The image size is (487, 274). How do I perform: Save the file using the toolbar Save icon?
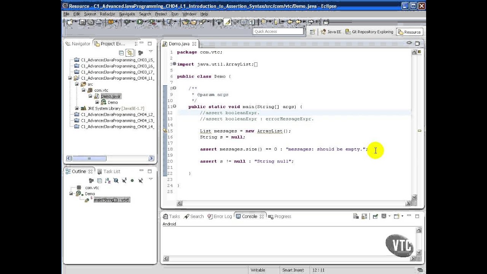[x=82, y=22]
